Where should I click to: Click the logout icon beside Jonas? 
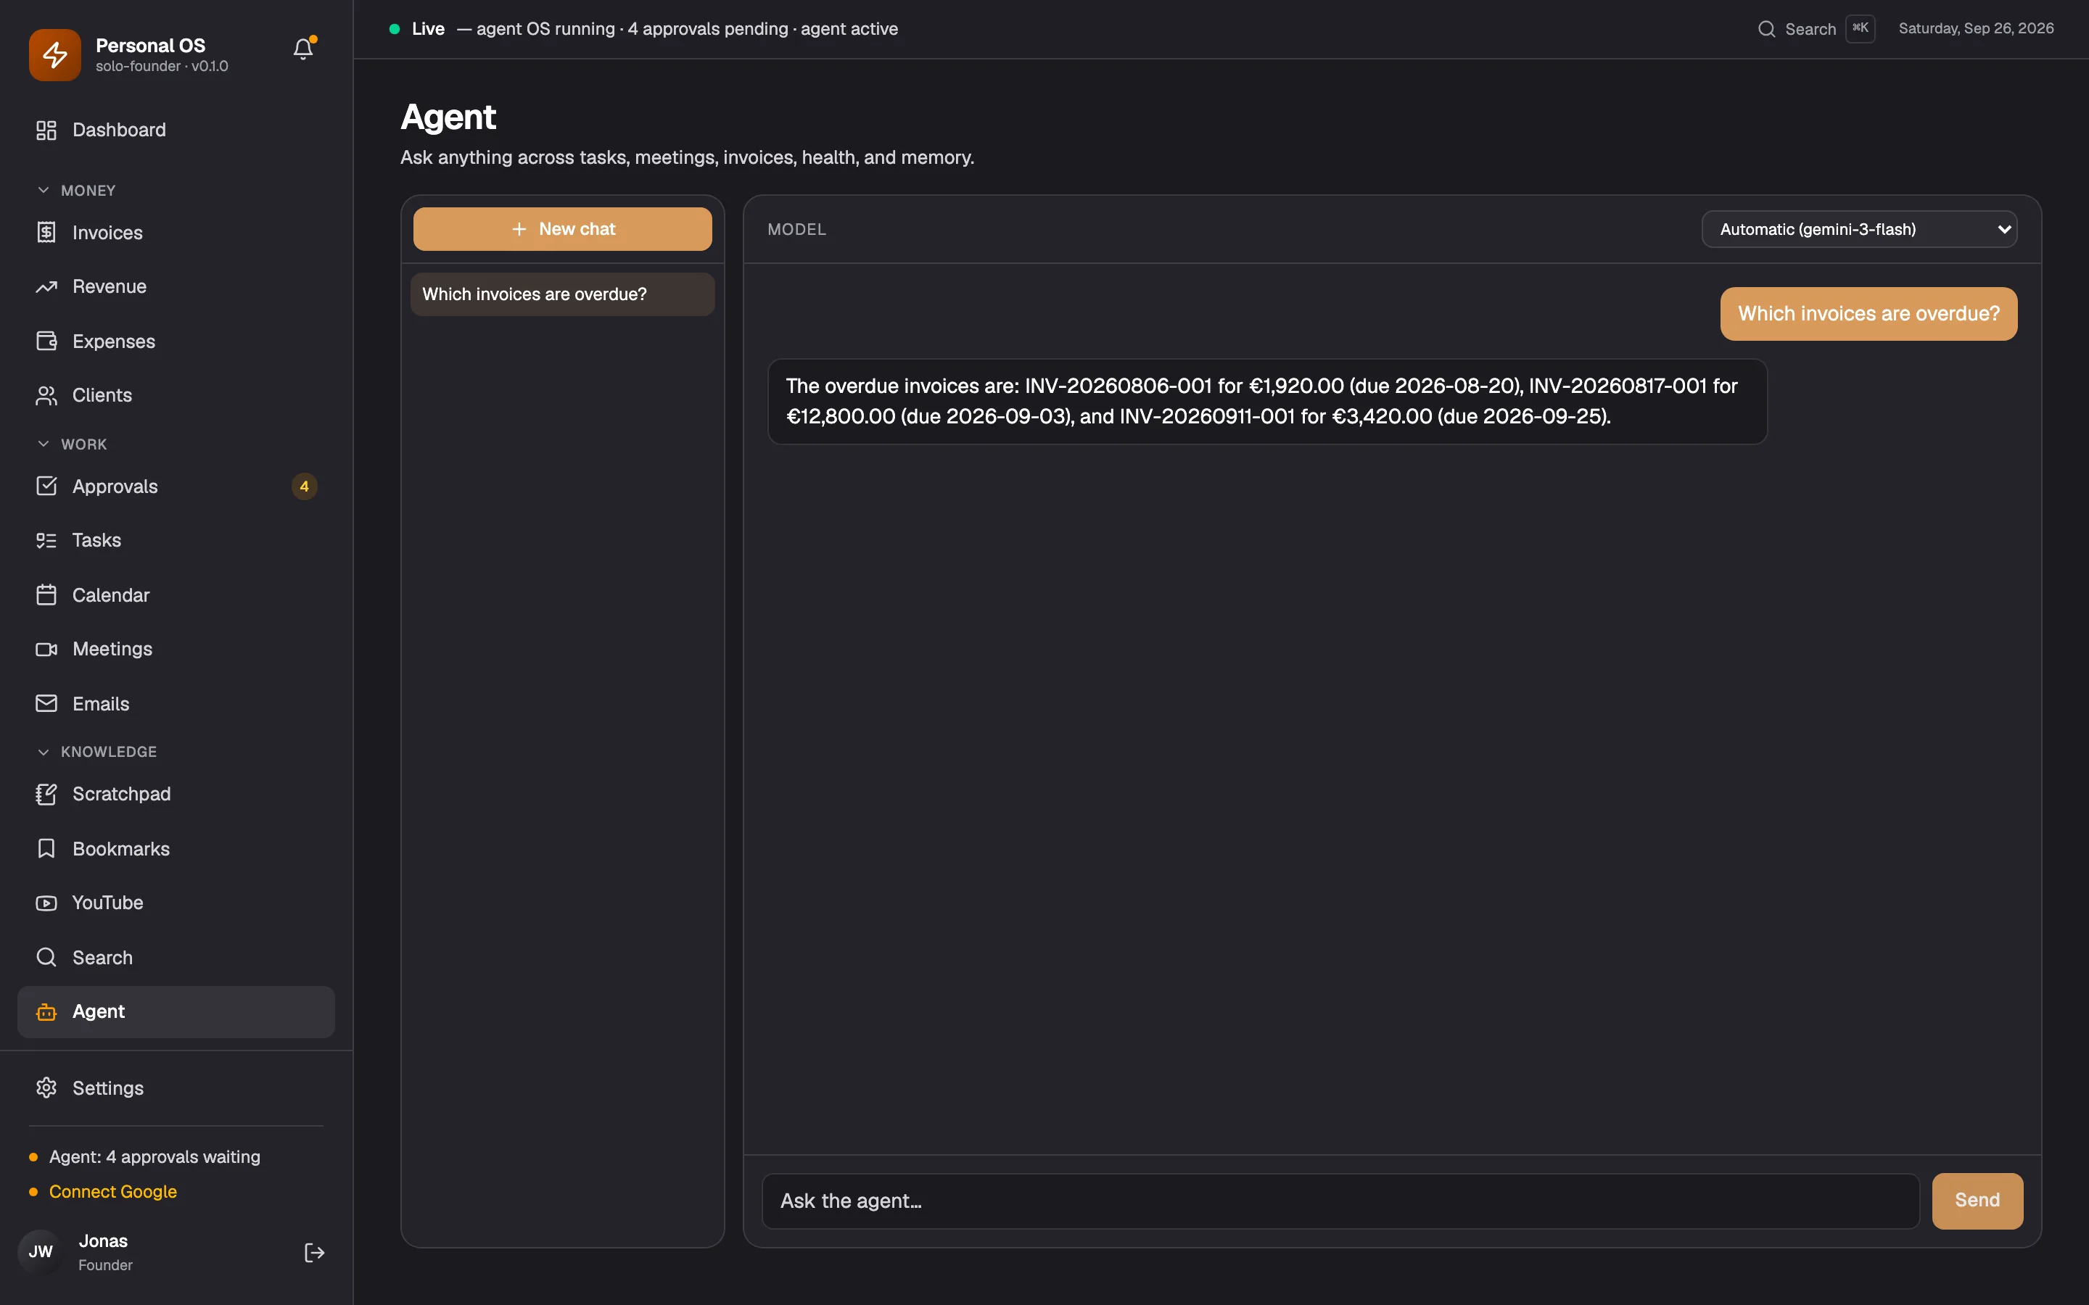point(314,1254)
